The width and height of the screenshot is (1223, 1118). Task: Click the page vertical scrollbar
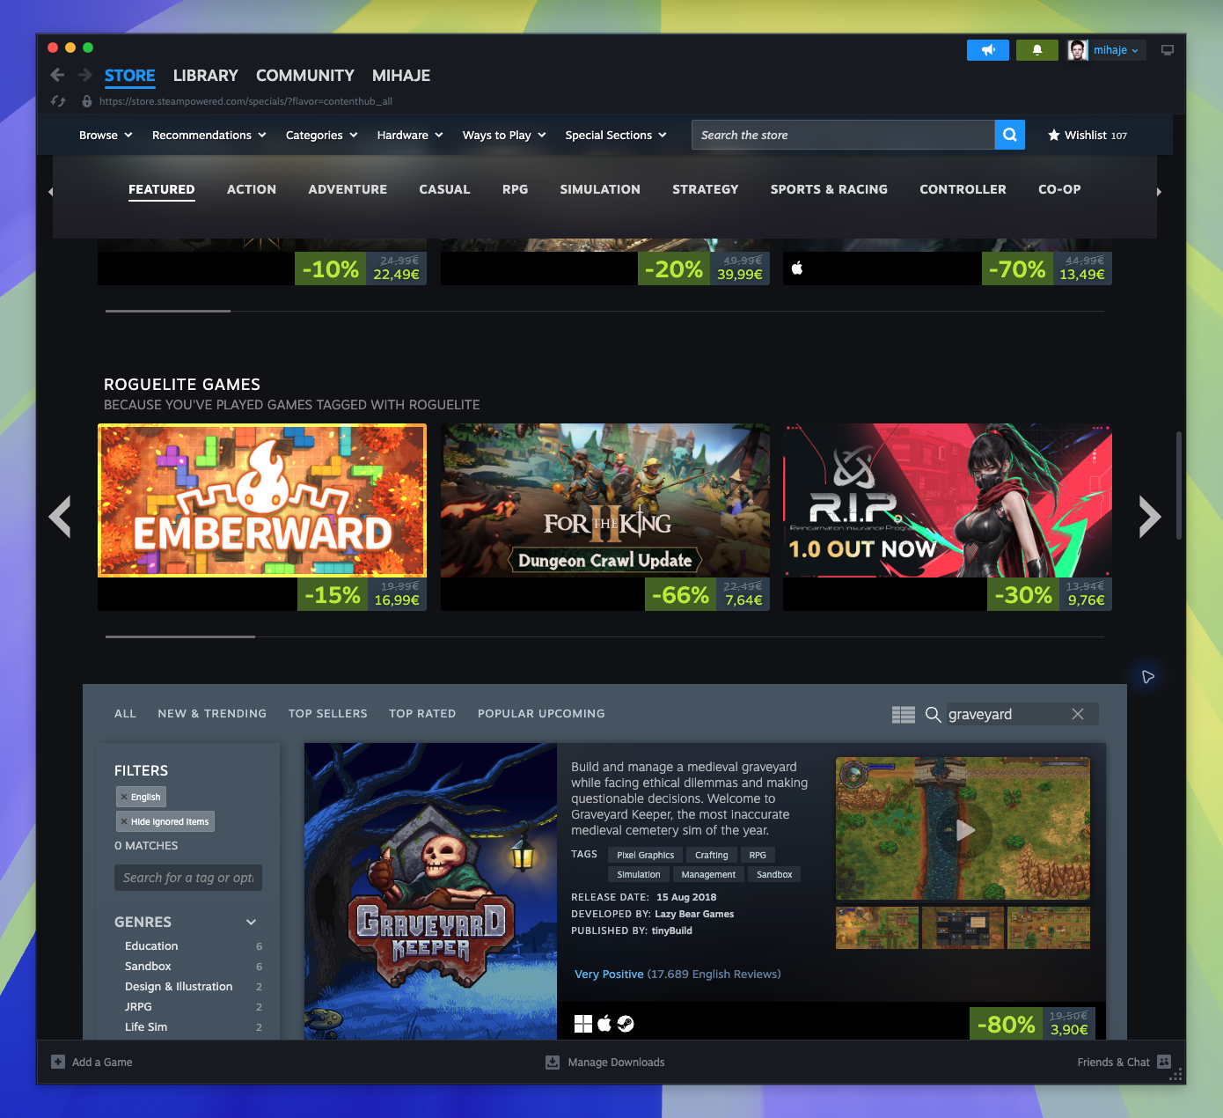(x=1178, y=484)
